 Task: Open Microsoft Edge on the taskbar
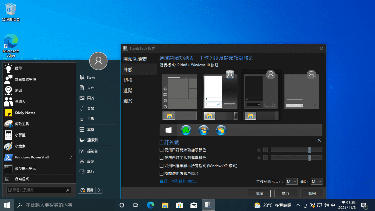coord(151,205)
